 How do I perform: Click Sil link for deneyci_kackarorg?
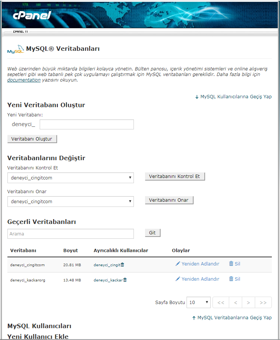click(x=237, y=279)
